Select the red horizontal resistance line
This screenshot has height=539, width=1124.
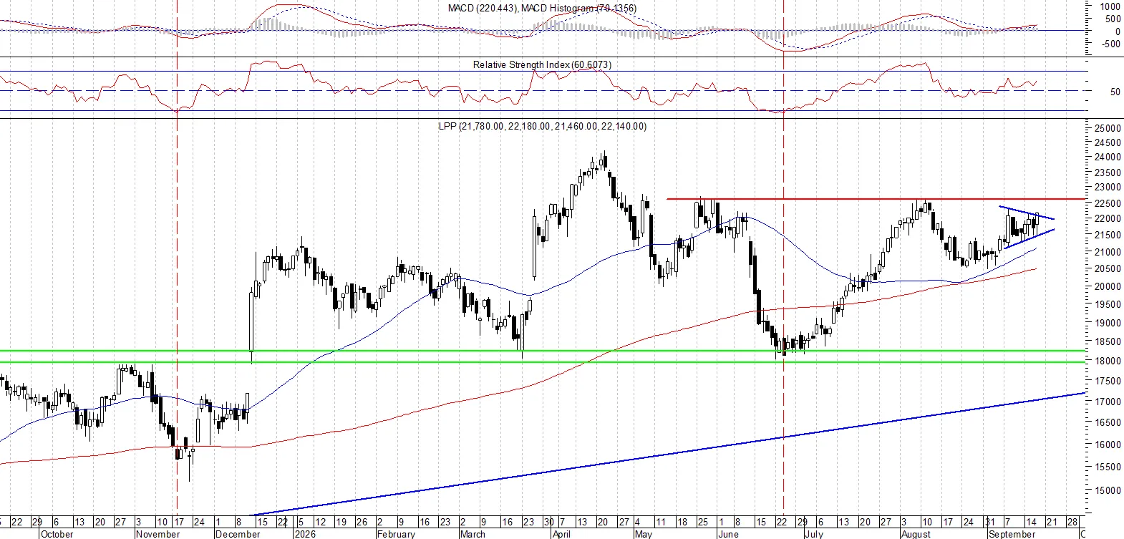877,199
